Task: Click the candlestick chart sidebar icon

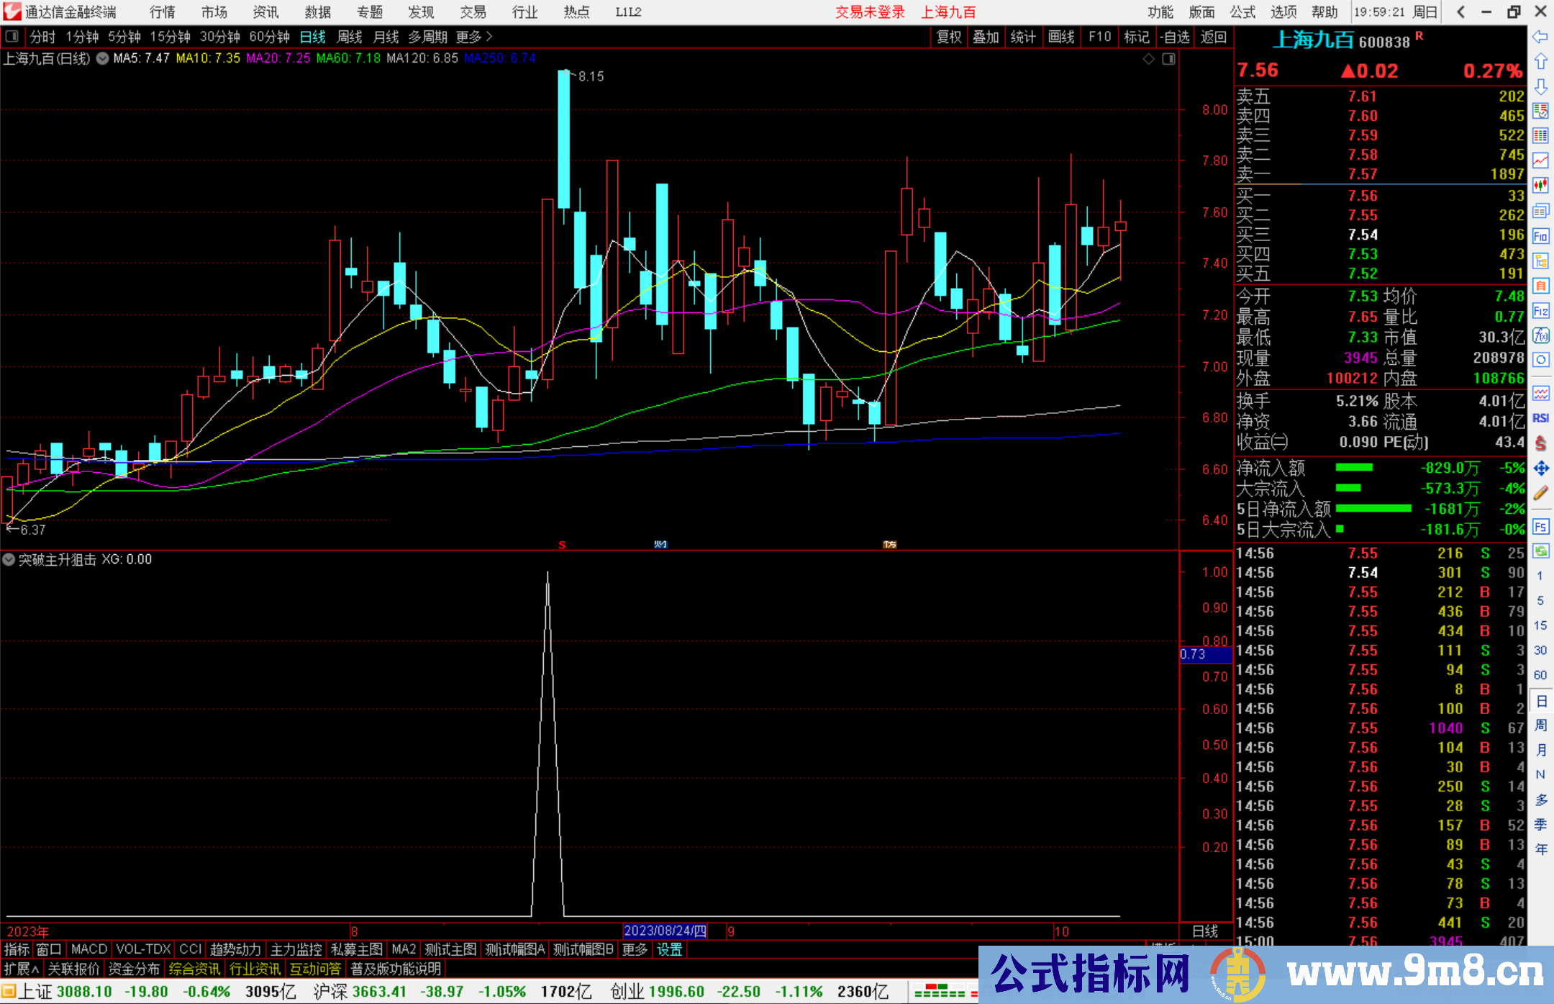Action: point(1540,186)
